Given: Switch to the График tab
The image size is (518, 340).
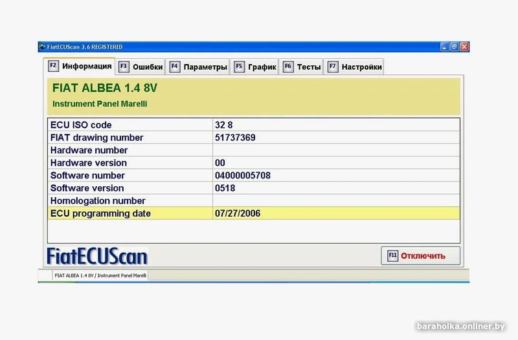Looking at the screenshot, I should coord(254,67).
